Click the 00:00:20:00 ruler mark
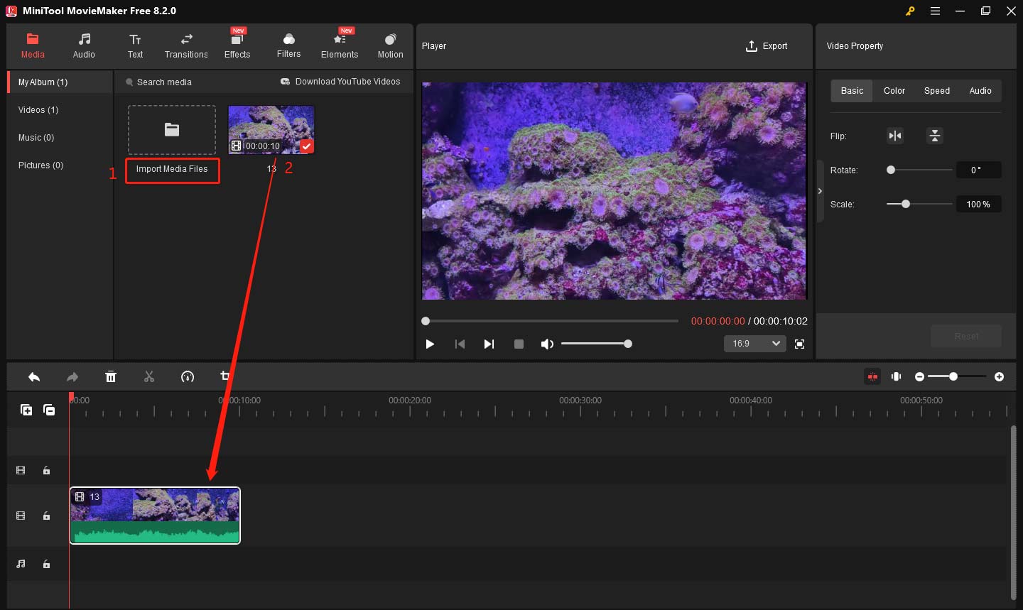Viewport: 1023px width, 610px height. [x=410, y=401]
